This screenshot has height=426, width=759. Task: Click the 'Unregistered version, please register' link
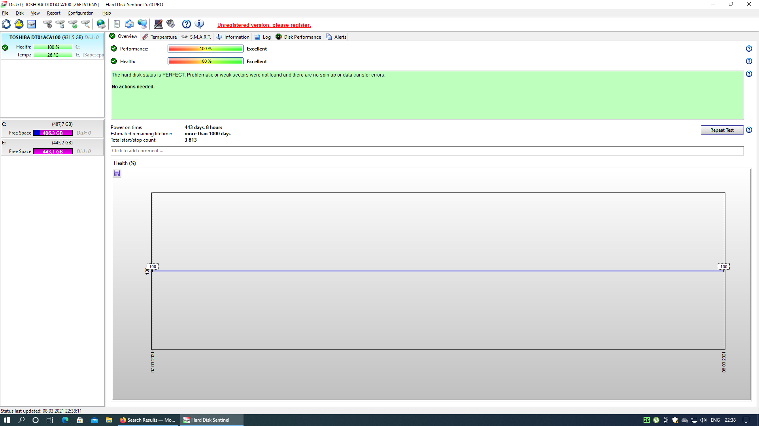tap(264, 25)
